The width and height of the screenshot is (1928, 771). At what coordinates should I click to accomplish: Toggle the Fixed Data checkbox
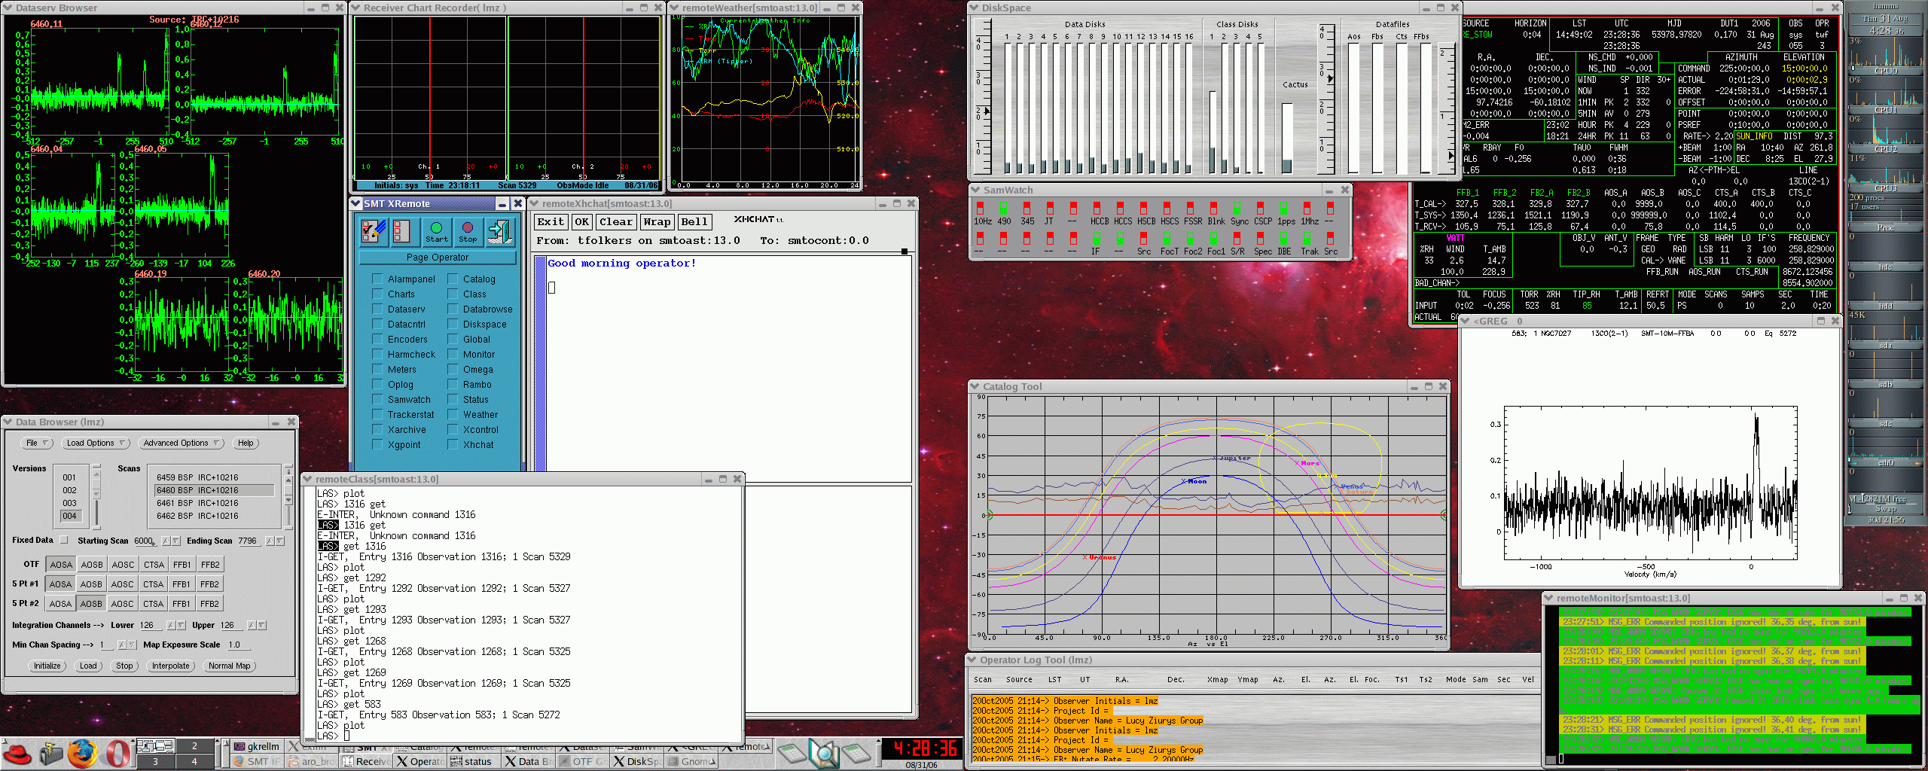64,540
